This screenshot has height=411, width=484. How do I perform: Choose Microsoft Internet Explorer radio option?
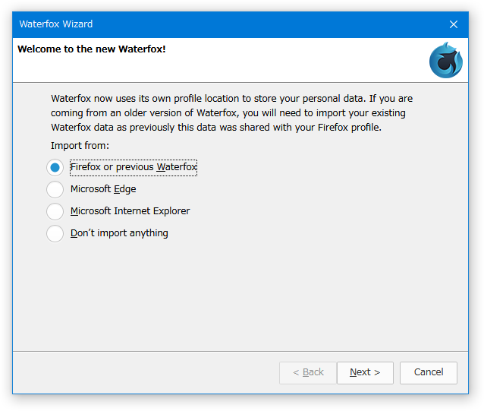pyautogui.click(x=55, y=211)
